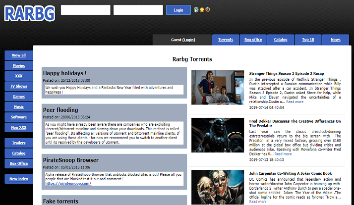Viewport: 354px width, 205px height.
Task: Click the yellow star bookmark icon
Action: tap(202, 9)
